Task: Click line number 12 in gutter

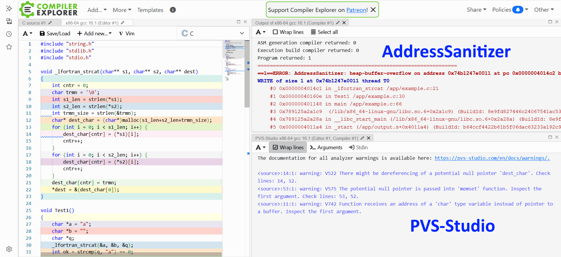Action: tap(28, 120)
